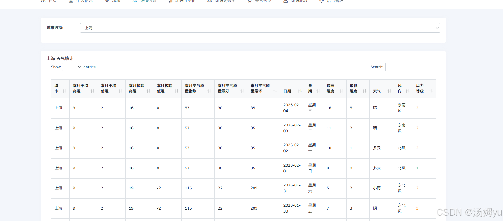Sort by 天气 column arrows
This screenshot has height=221, width=503.
tap(389, 91)
